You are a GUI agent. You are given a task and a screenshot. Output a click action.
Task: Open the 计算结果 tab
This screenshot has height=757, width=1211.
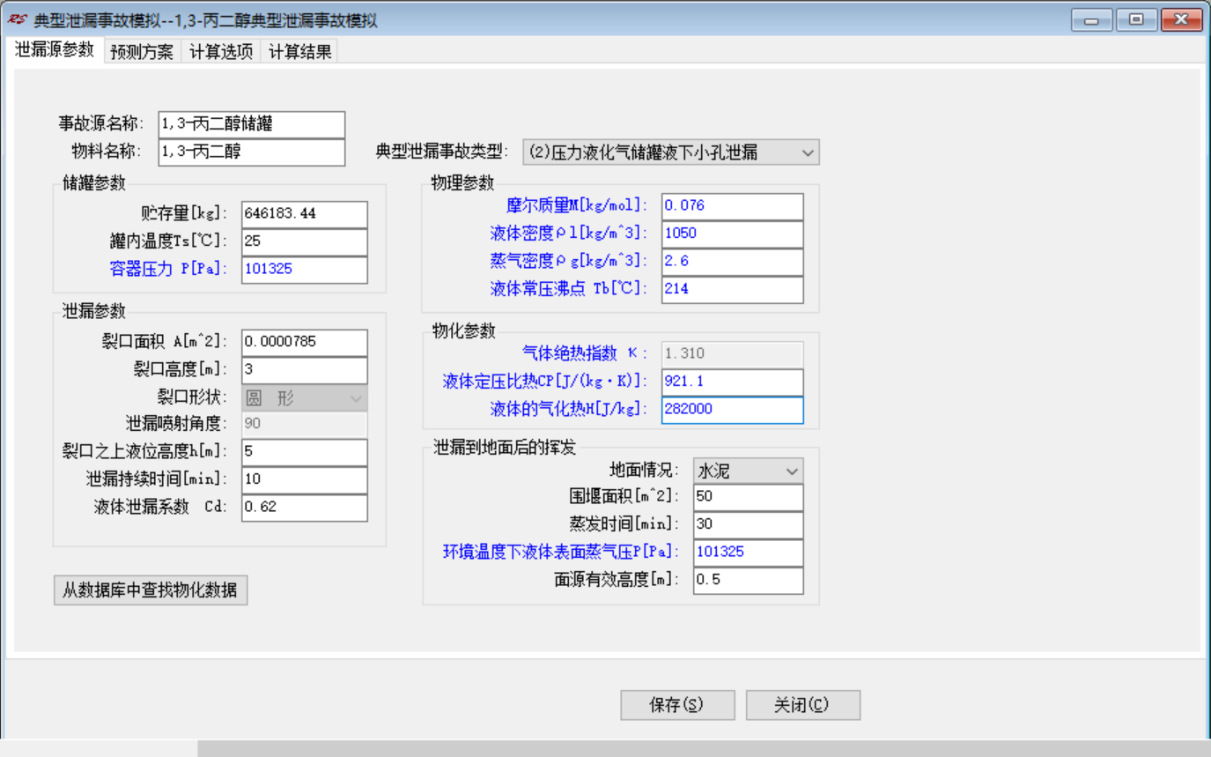(x=299, y=52)
